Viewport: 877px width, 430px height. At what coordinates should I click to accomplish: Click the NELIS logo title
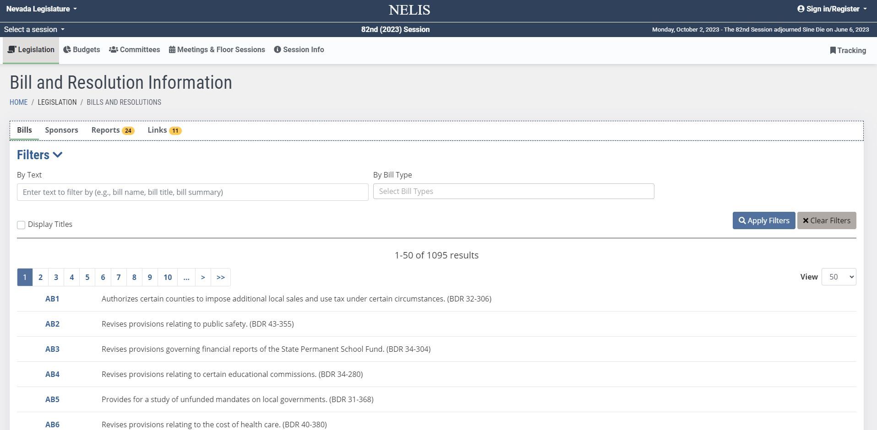(x=409, y=10)
